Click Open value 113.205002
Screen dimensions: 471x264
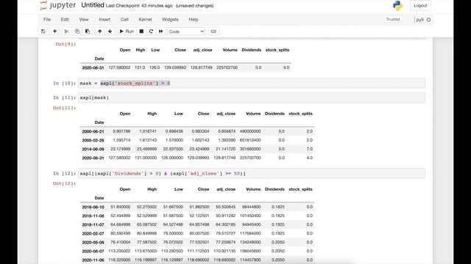pos(119,251)
